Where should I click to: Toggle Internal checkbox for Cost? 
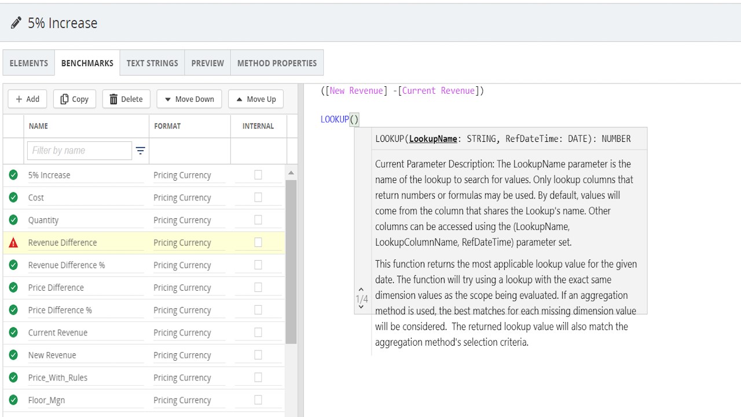coord(258,197)
